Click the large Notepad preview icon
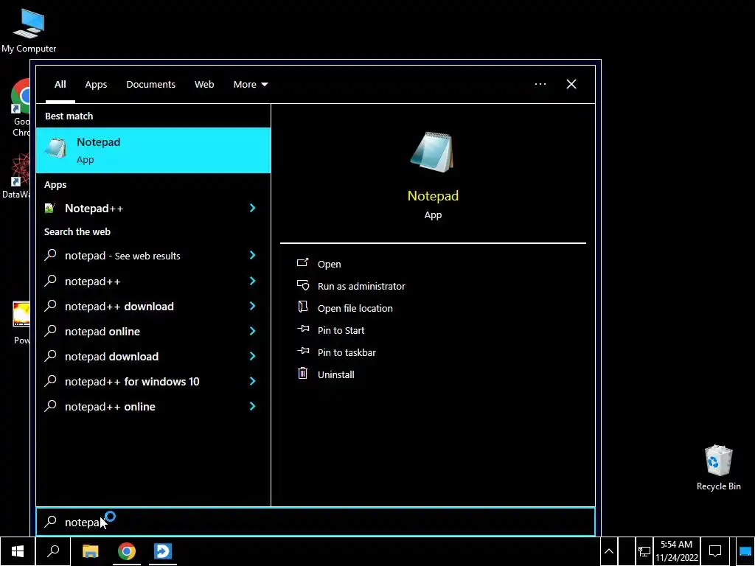Screen dimensions: 755x566 [432, 152]
